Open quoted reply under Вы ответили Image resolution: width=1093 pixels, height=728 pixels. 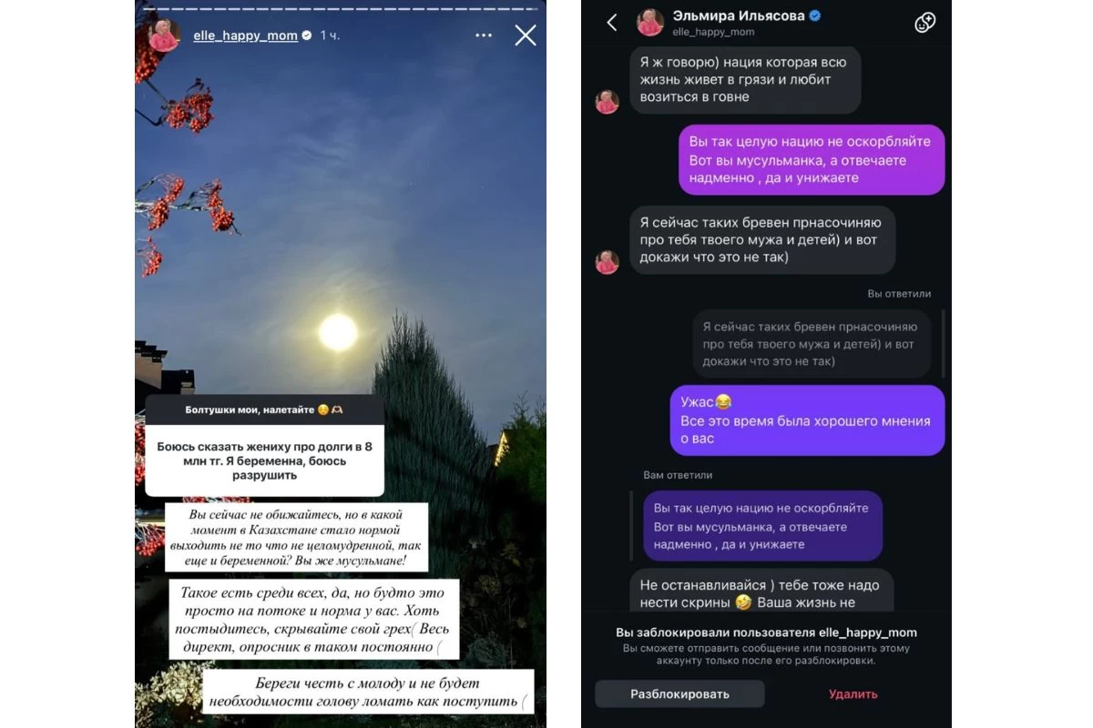(x=811, y=343)
